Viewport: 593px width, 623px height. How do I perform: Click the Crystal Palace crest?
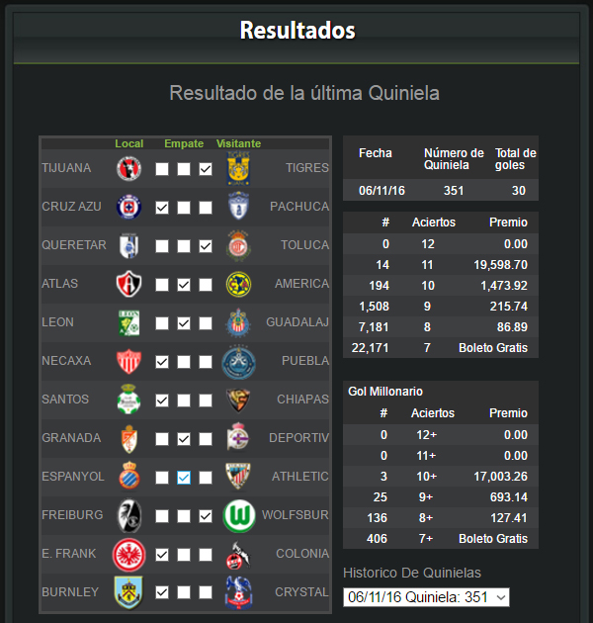point(238,592)
